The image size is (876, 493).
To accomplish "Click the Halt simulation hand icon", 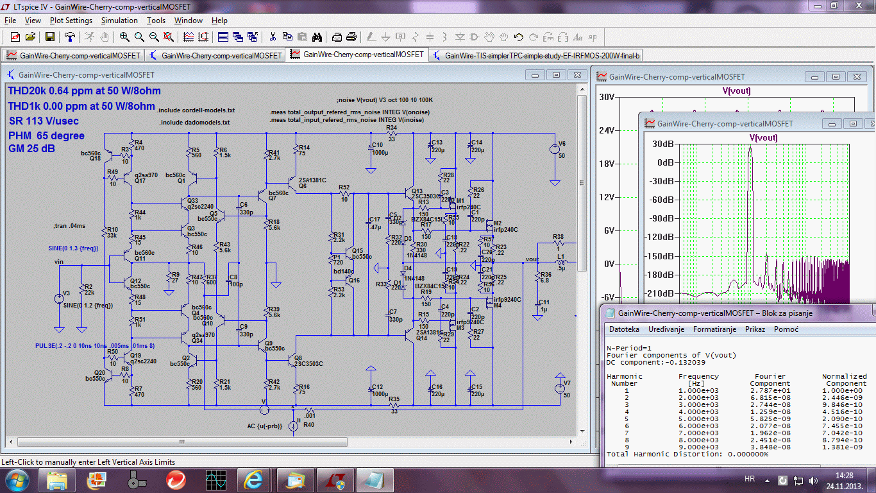I will [x=105, y=37].
